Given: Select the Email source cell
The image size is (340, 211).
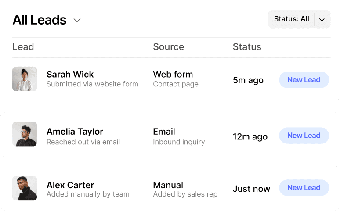Looking at the screenshot, I should pyautogui.click(x=164, y=132).
